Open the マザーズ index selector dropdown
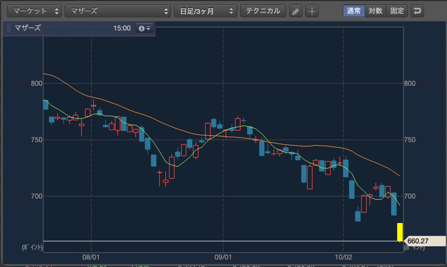447x267 pixels. tap(118, 11)
